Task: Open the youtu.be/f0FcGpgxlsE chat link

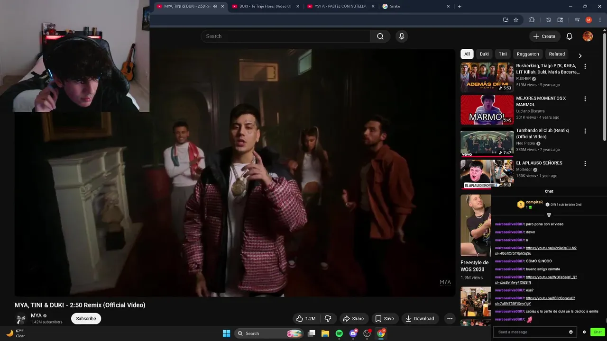Action: click(535, 301)
